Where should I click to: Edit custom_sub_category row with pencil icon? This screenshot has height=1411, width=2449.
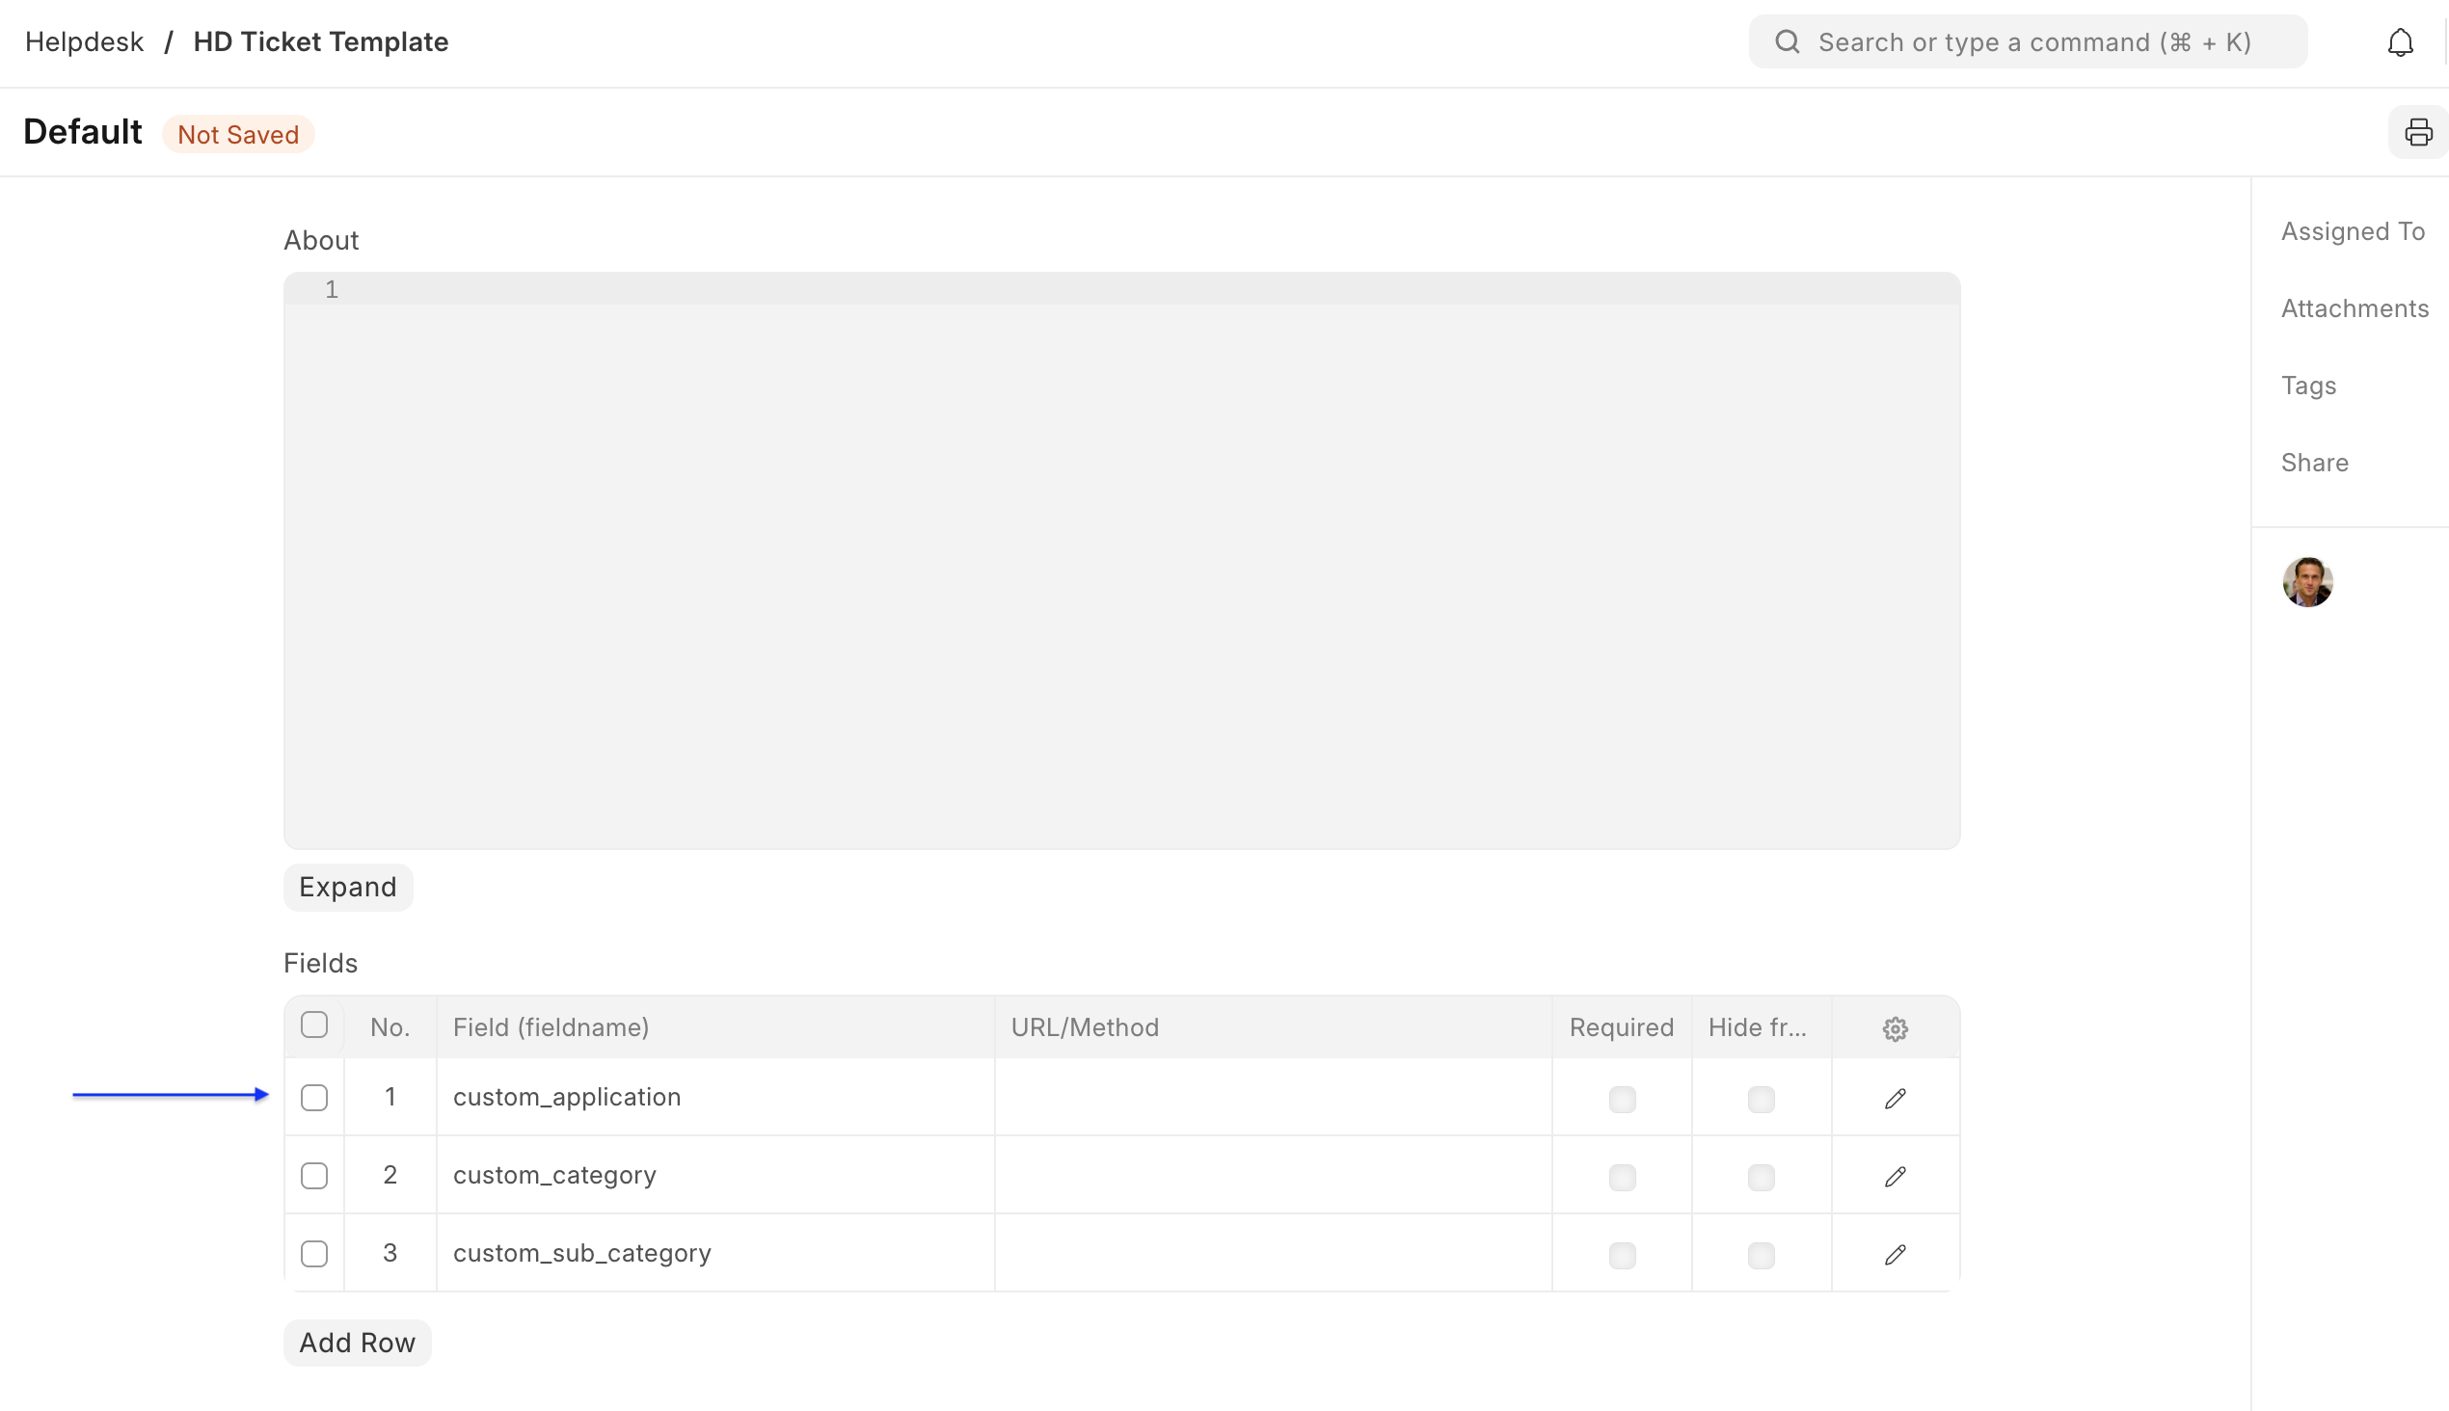1895,1254
